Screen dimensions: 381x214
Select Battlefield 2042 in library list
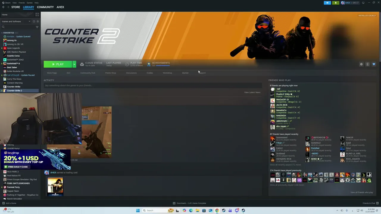15,60
